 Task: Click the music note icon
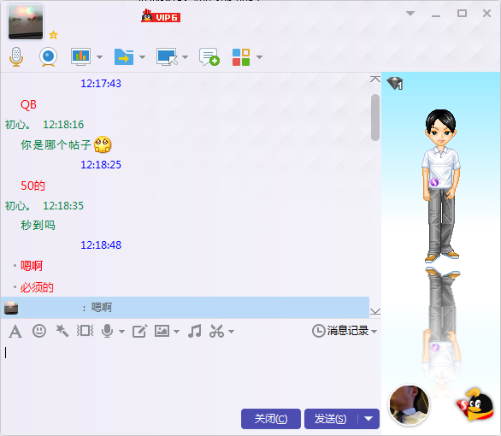click(195, 331)
